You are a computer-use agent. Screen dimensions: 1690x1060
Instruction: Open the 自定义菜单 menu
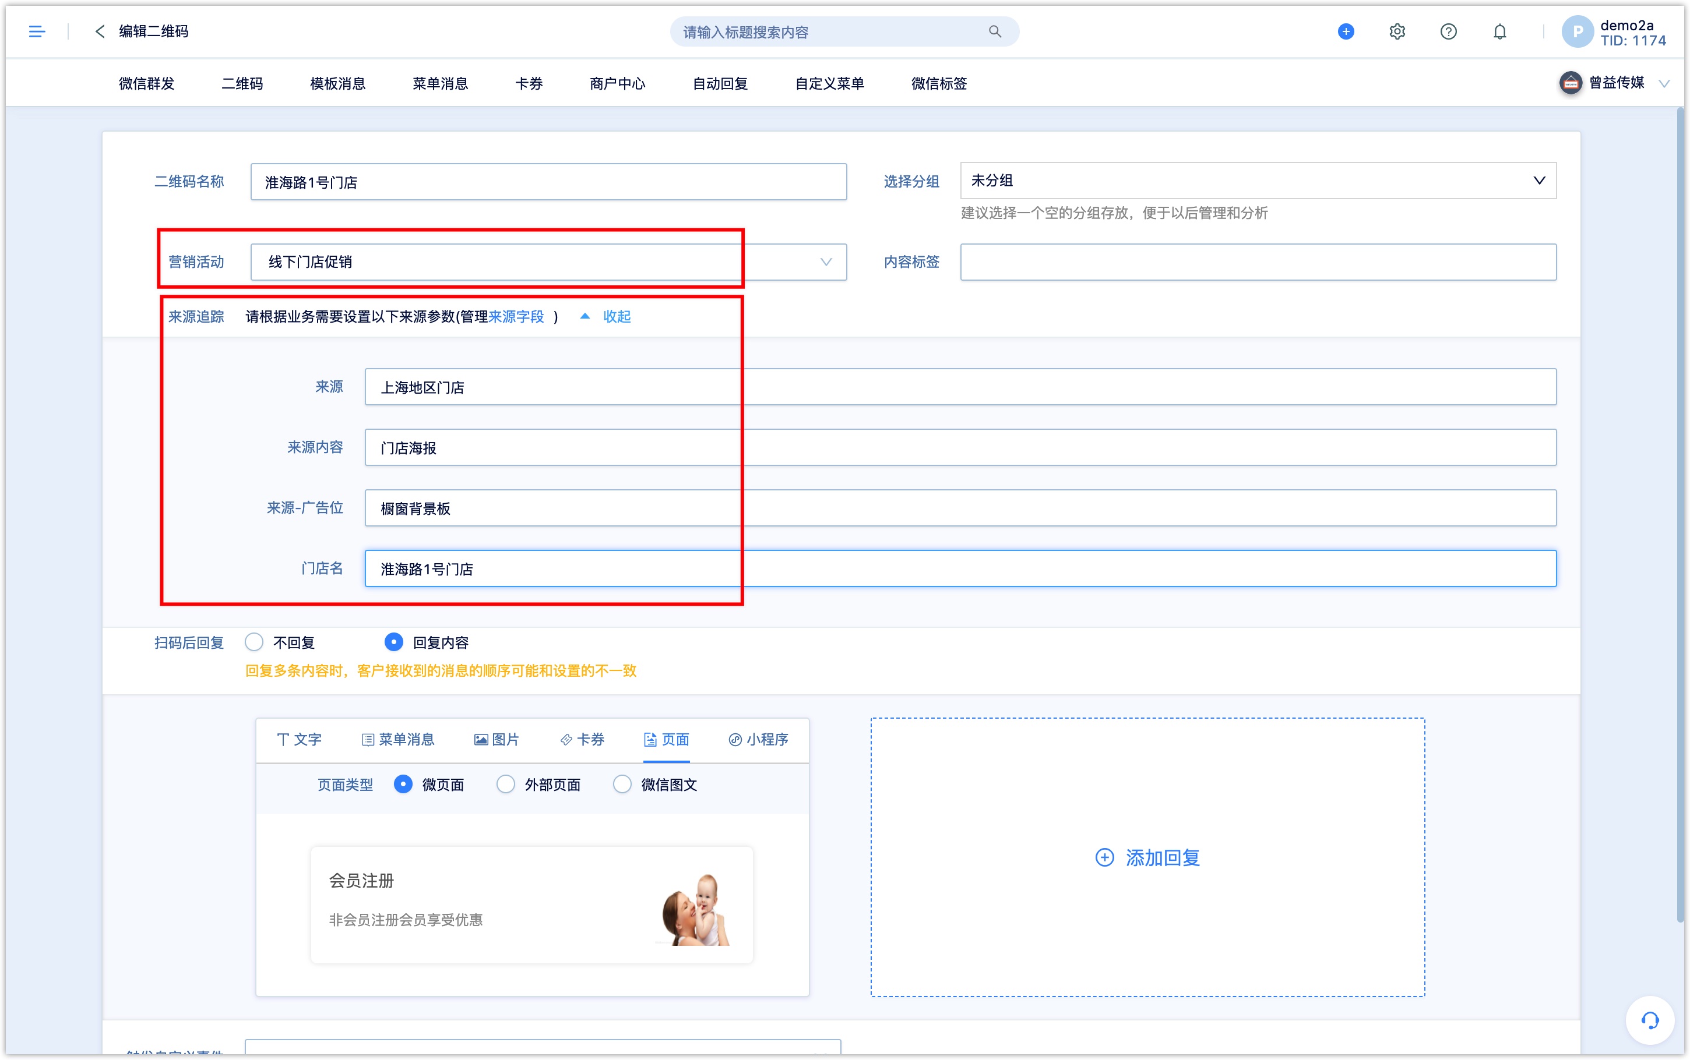tap(830, 83)
